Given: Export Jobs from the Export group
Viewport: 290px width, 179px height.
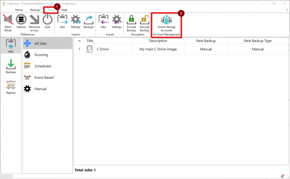Looking at the screenshot, I should (103, 23).
